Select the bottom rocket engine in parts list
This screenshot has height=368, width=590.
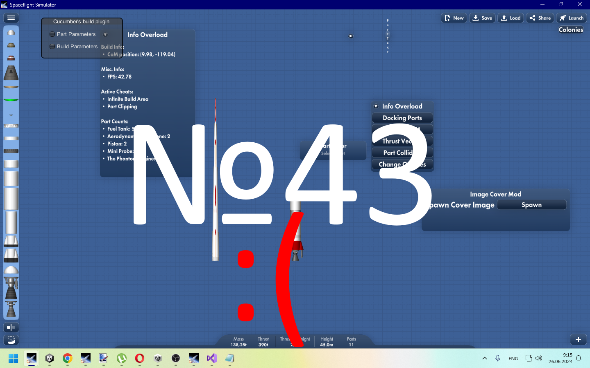11,309
